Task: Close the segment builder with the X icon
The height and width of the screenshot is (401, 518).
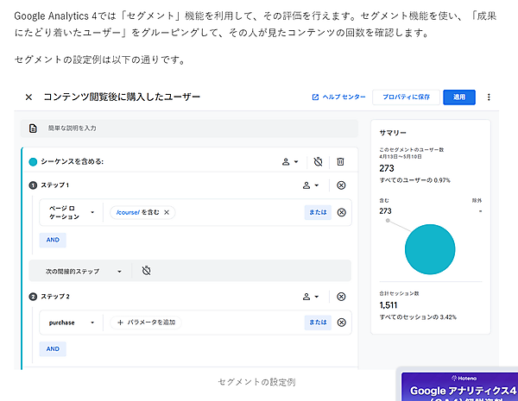Action: coord(28,97)
